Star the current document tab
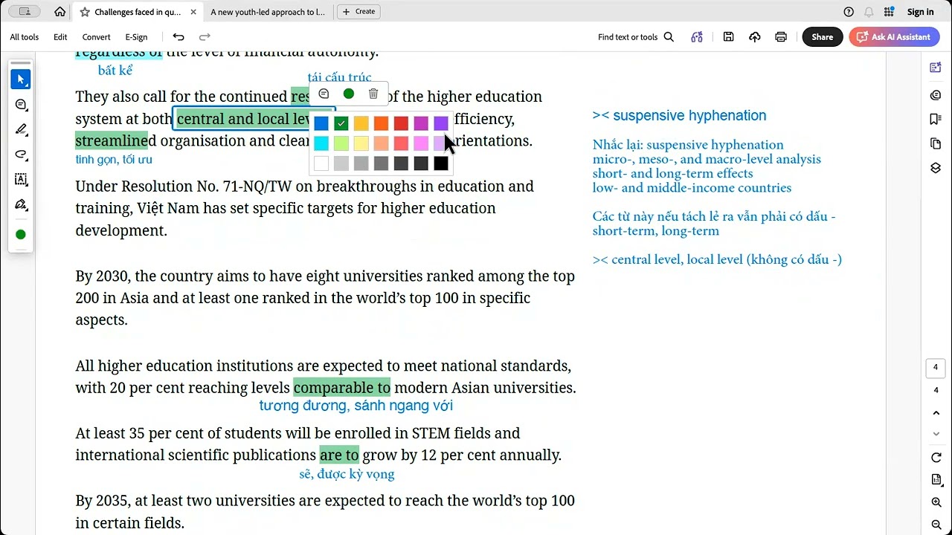The width and height of the screenshot is (952, 535). 85,12
